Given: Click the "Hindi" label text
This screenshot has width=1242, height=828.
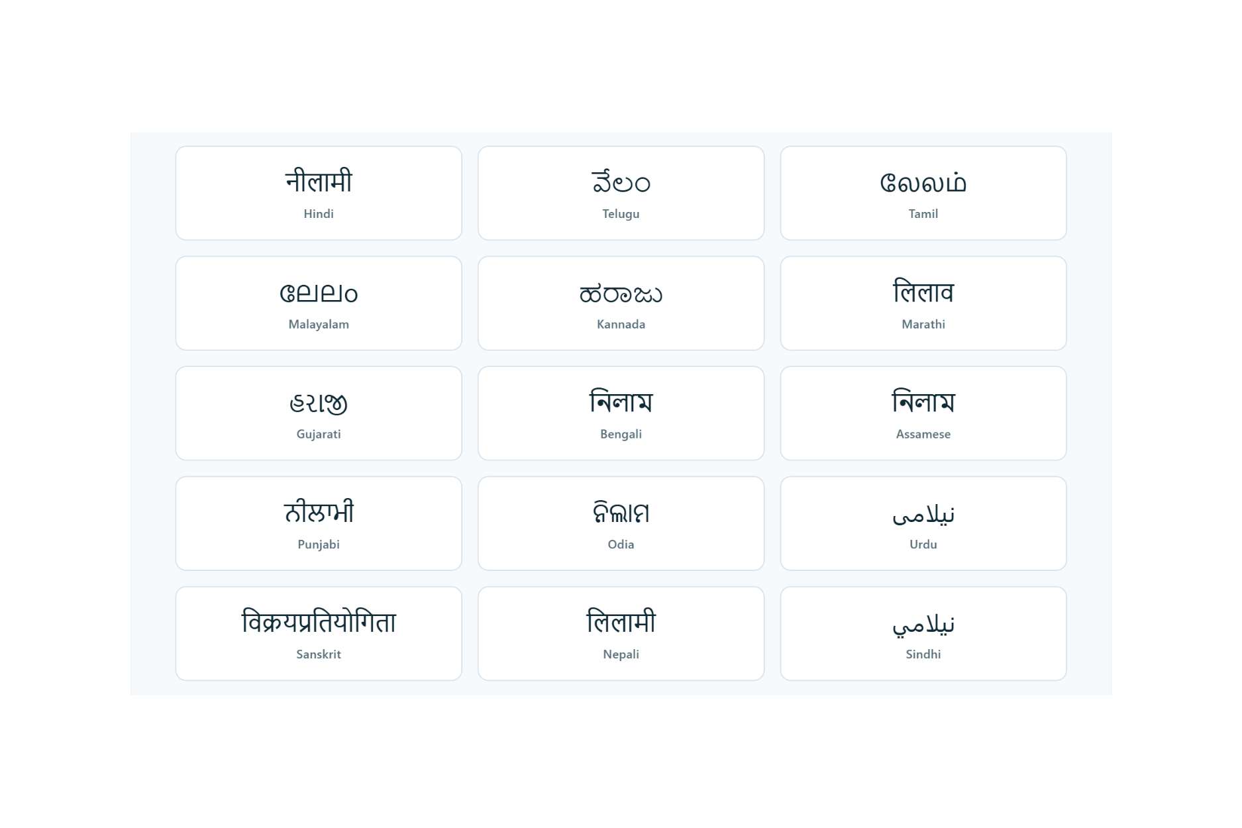Looking at the screenshot, I should pyautogui.click(x=318, y=214).
